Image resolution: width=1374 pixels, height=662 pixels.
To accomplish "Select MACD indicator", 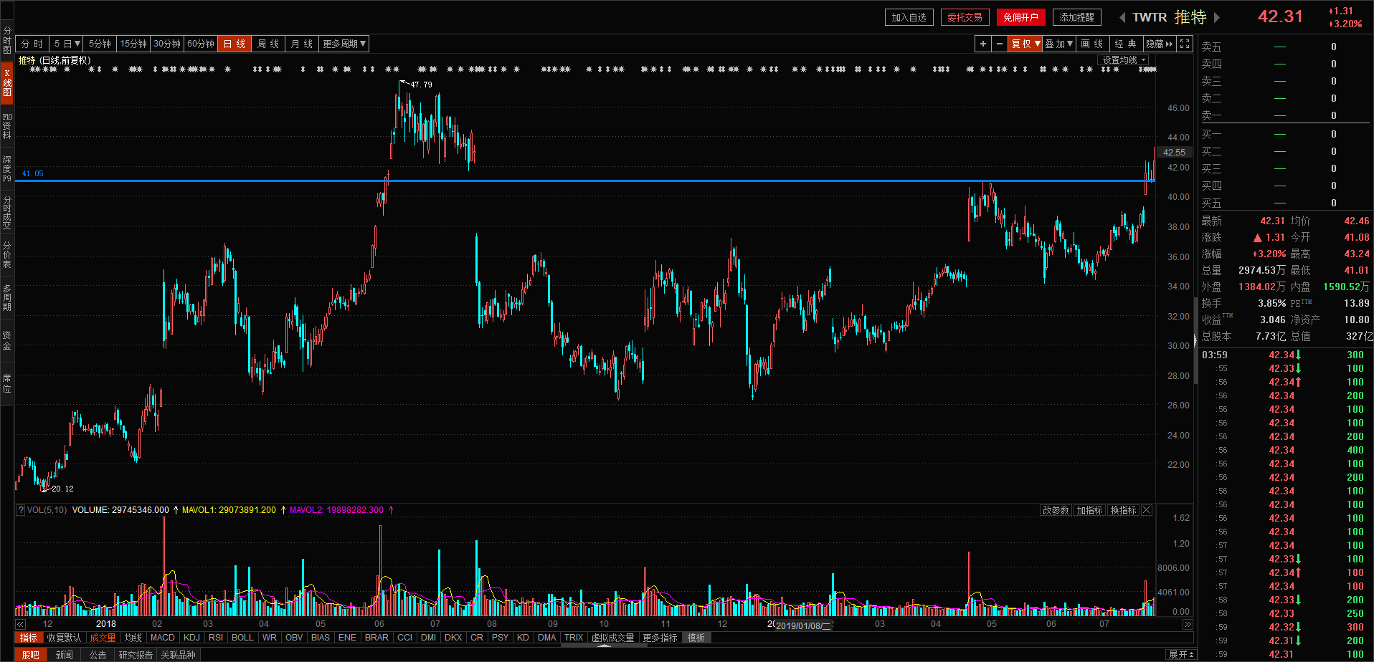I will tap(162, 638).
